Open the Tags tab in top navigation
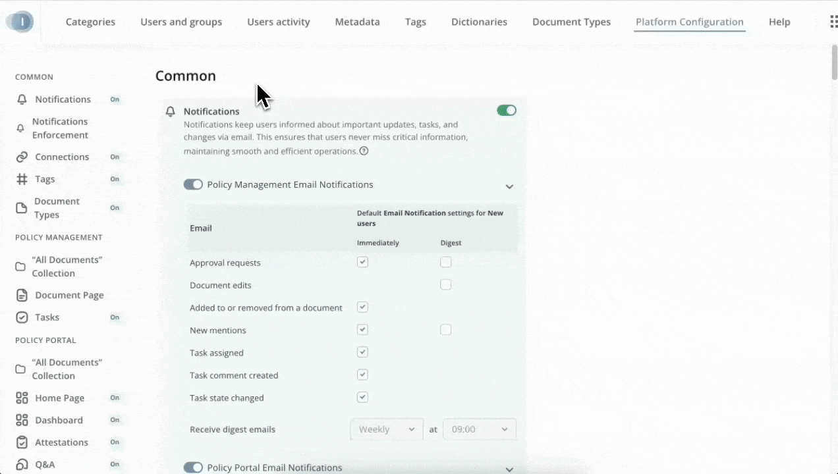This screenshot has height=474, width=838. (416, 22)
